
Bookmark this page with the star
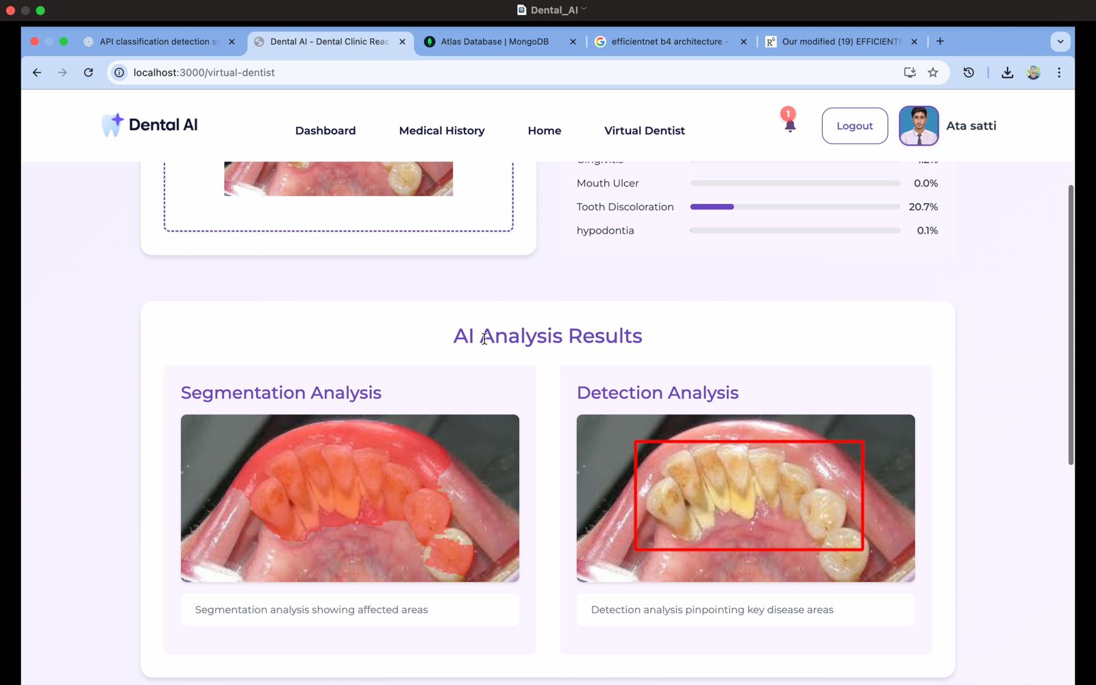coord(933,72)
